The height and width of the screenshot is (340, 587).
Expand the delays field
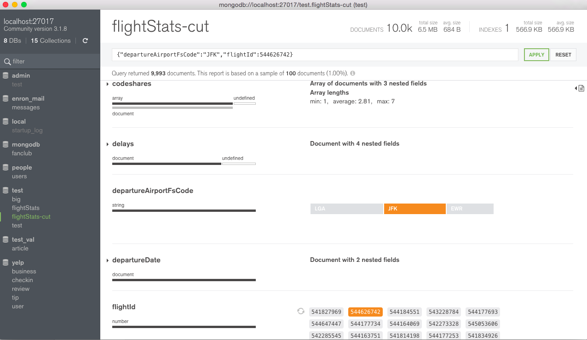click(108, 144)
